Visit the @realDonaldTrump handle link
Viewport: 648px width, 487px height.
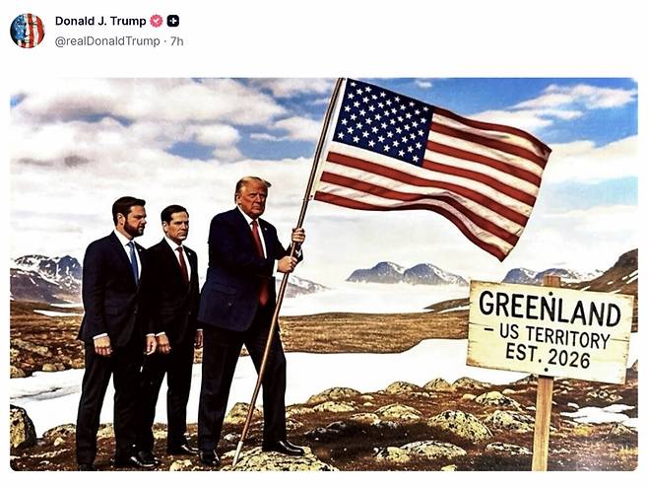click(x=107, y=41)
